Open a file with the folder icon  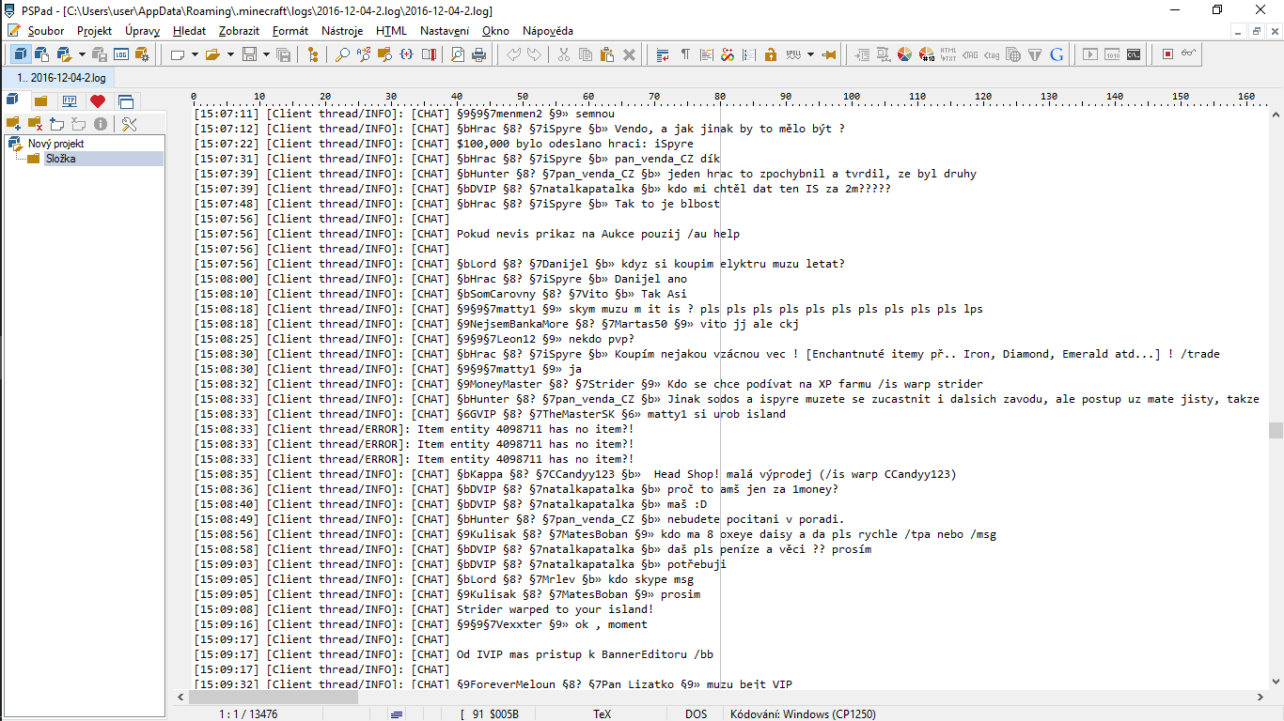coord(212,54)
